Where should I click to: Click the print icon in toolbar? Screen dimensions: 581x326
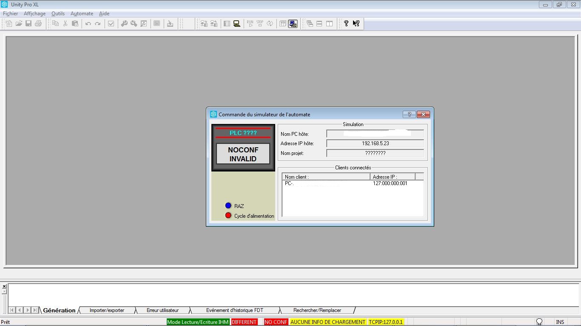(38, 24)
